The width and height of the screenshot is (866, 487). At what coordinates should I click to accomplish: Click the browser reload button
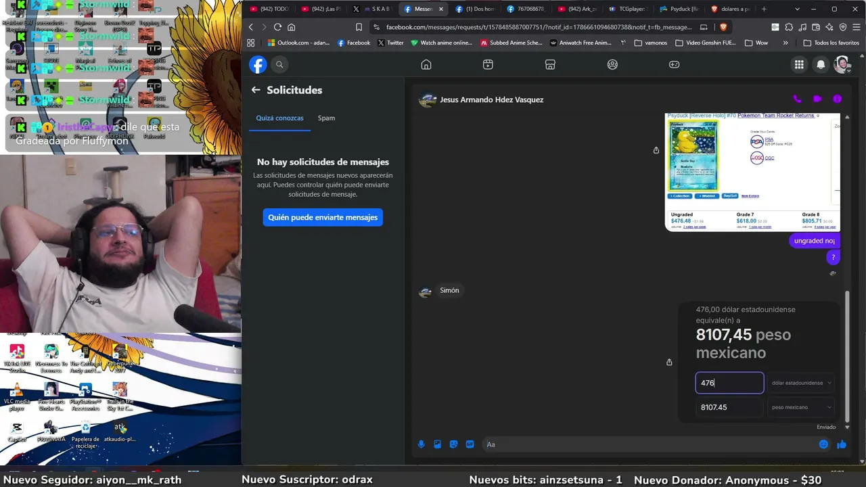pyautogui.click(x=277, y=27)
